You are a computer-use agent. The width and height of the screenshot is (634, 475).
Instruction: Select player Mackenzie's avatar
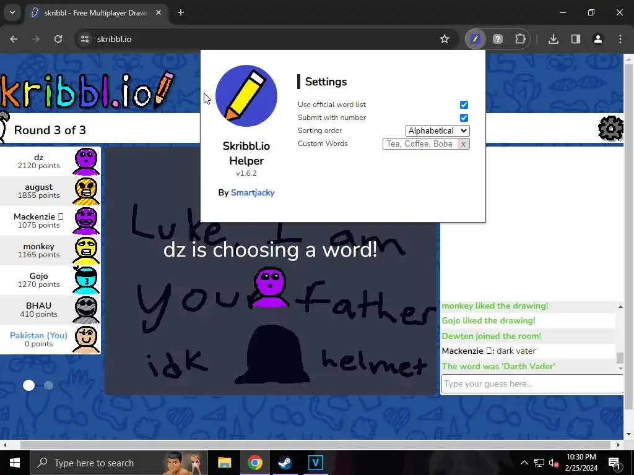86,221
